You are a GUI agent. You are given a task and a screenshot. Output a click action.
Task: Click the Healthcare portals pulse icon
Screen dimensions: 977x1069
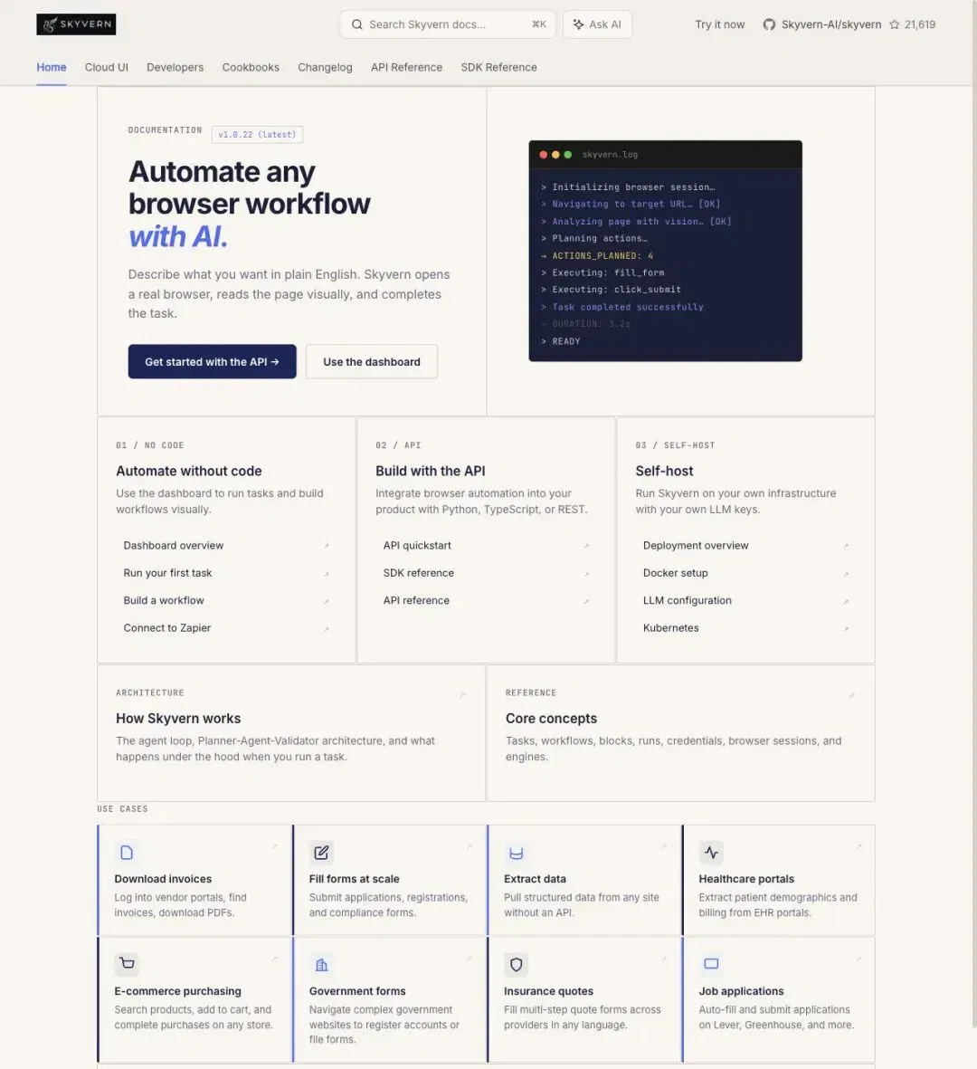[x=711, y=852]
